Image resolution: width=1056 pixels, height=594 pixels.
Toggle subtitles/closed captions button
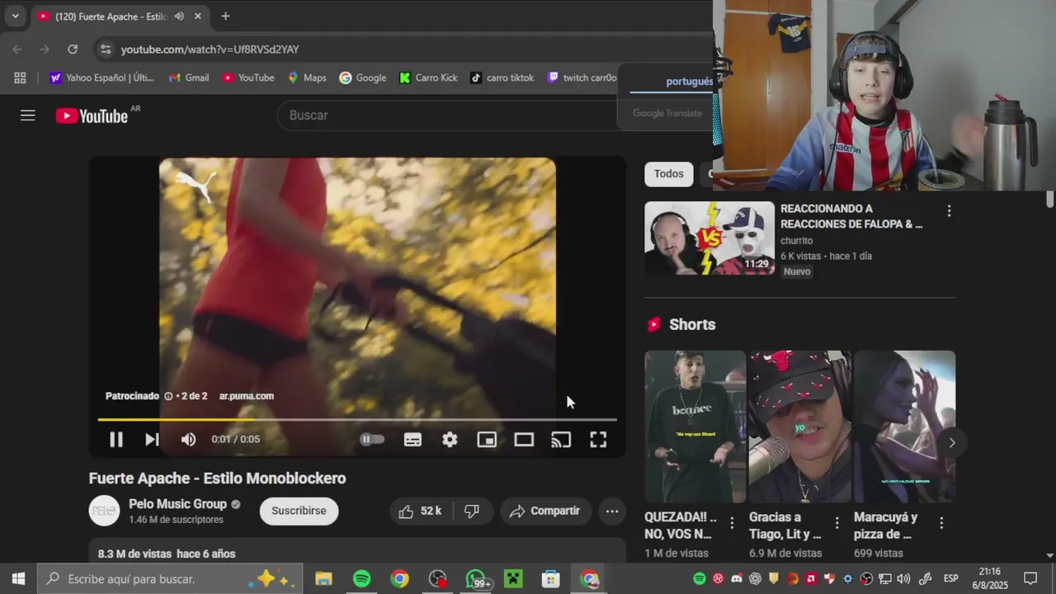(x=412, y=440)
